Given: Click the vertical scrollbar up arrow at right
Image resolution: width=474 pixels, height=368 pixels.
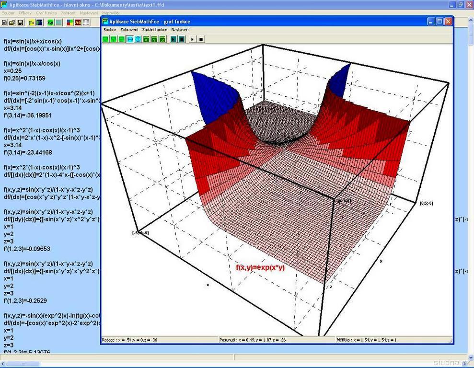Looking at the screenshot, I should tap(471, 30).
